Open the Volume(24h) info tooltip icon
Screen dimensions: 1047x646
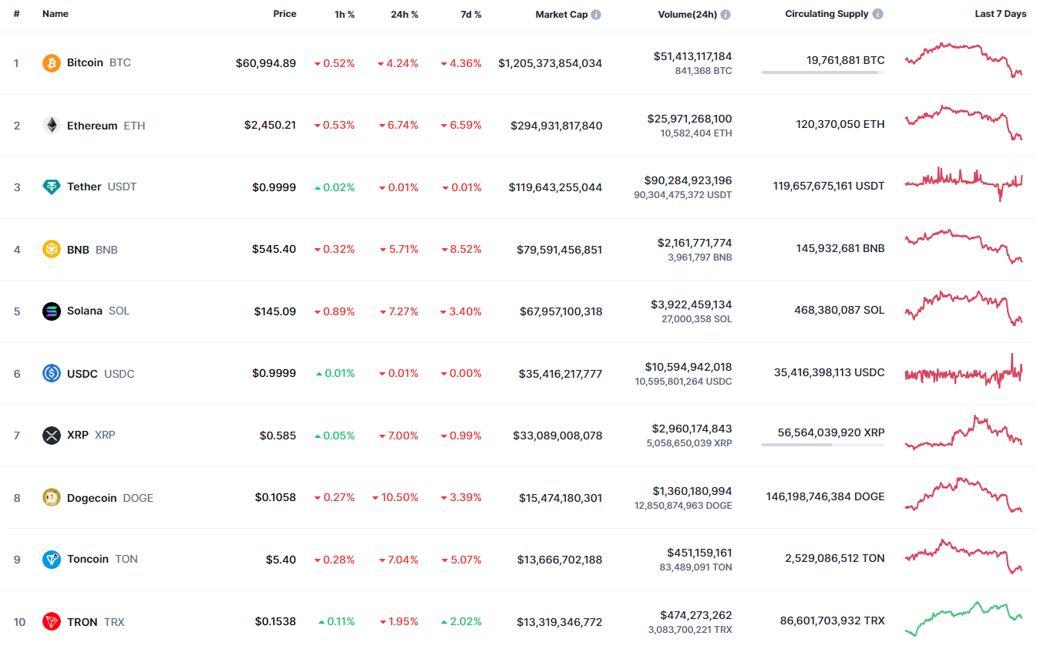[x=725, y=14]
